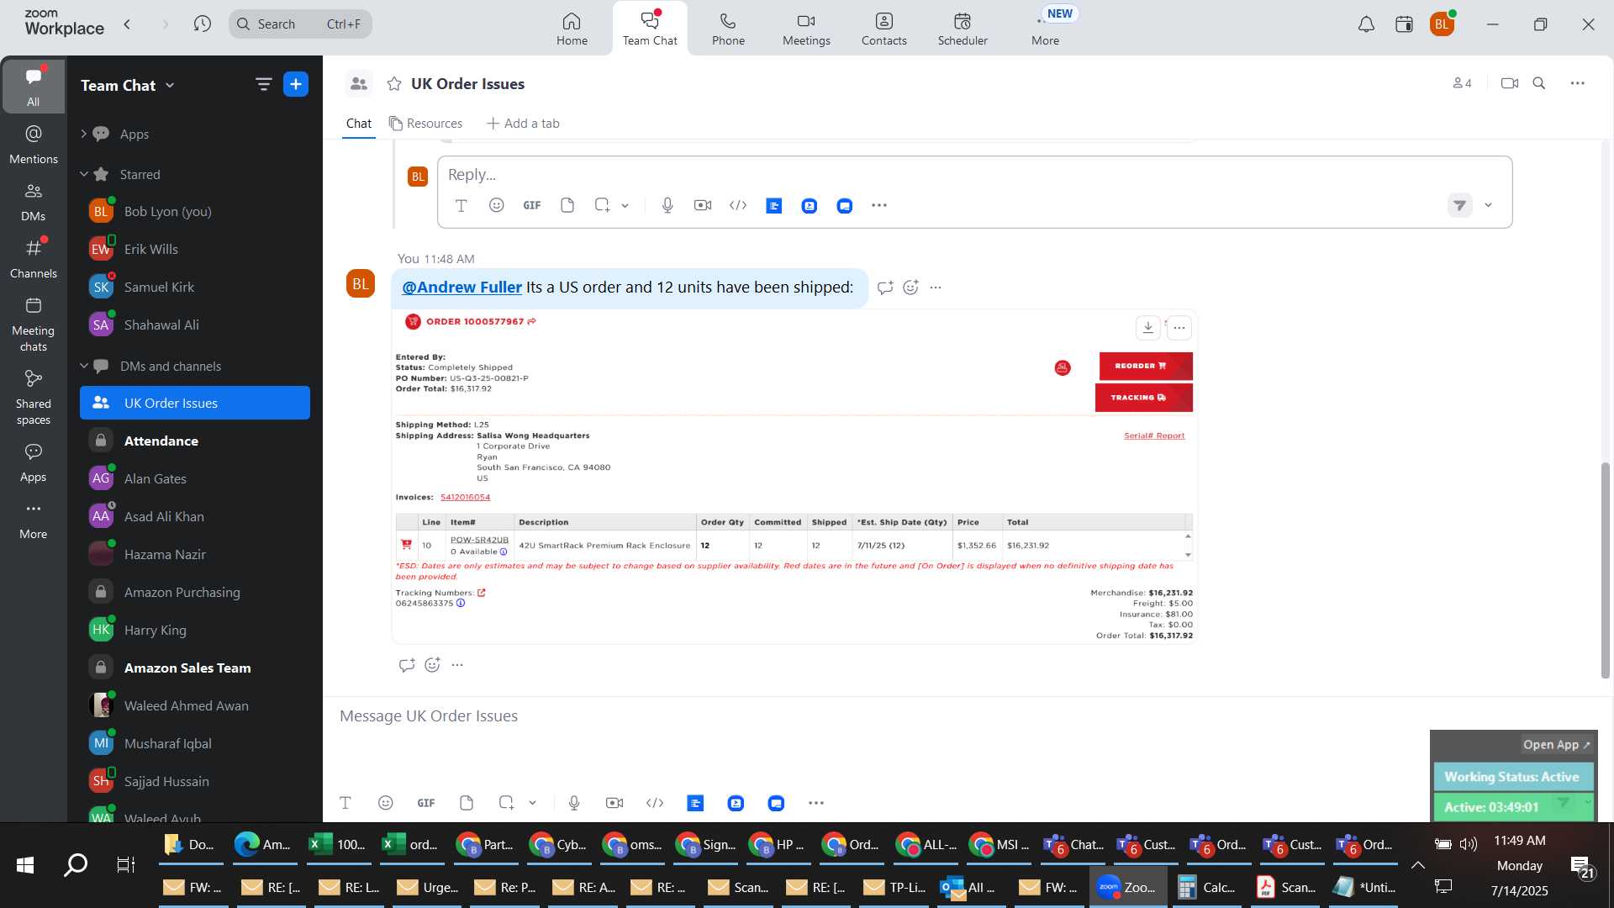The image size is (1614, 908).
Task: Record audio message in reply box
Action: pyautogui.click(x=667, y=205)
